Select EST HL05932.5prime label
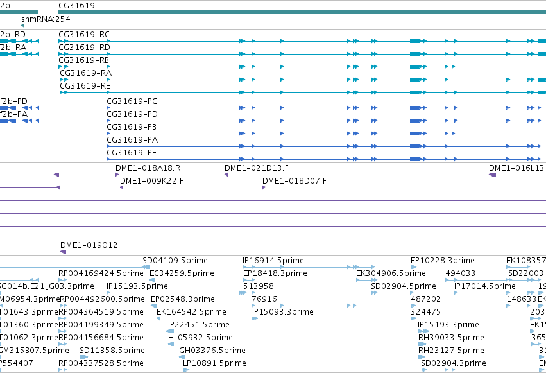The height and width of the screenshot is (373, 546). coord(200,338)
